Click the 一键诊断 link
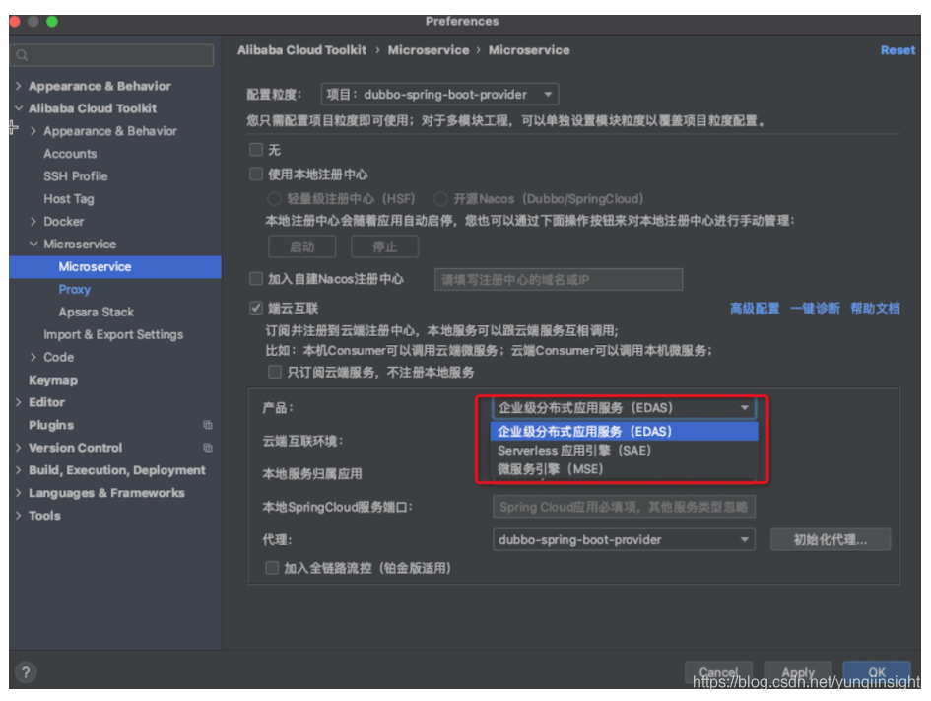This screenshot has width=931, height=701. pos(815,309)
